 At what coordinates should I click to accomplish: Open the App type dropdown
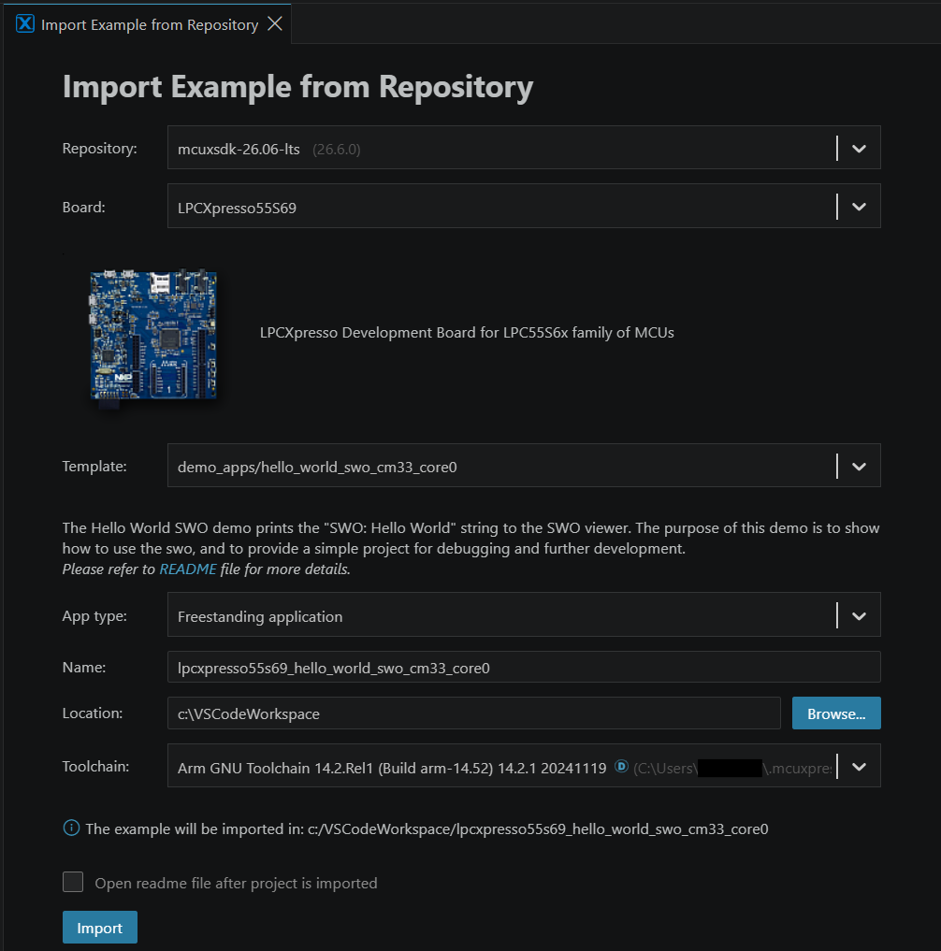click(x=524, y=615)
